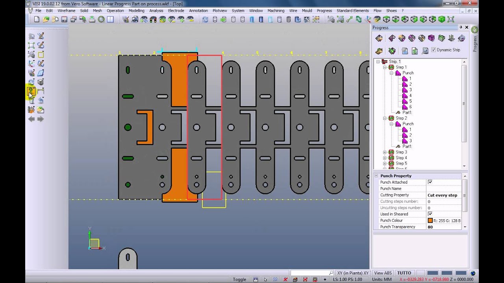
Task: Click the forward arrow on left toolbar
Action: (x=41, y=119)
